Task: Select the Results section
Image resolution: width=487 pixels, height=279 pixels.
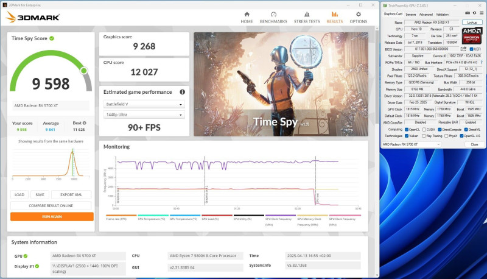Action: click(334, 18)
